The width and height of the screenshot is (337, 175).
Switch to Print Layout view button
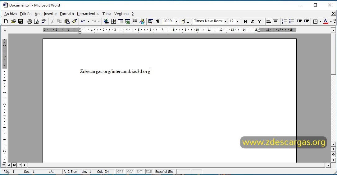pyautogui.click(x=14, y=165)
